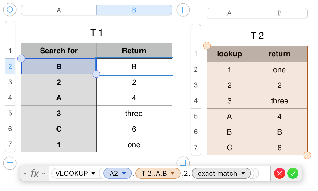The width and height of the screenshot is (318, 191).
Task: Expand the T 2::A:B range dropdown
Action: click(173, 174)
